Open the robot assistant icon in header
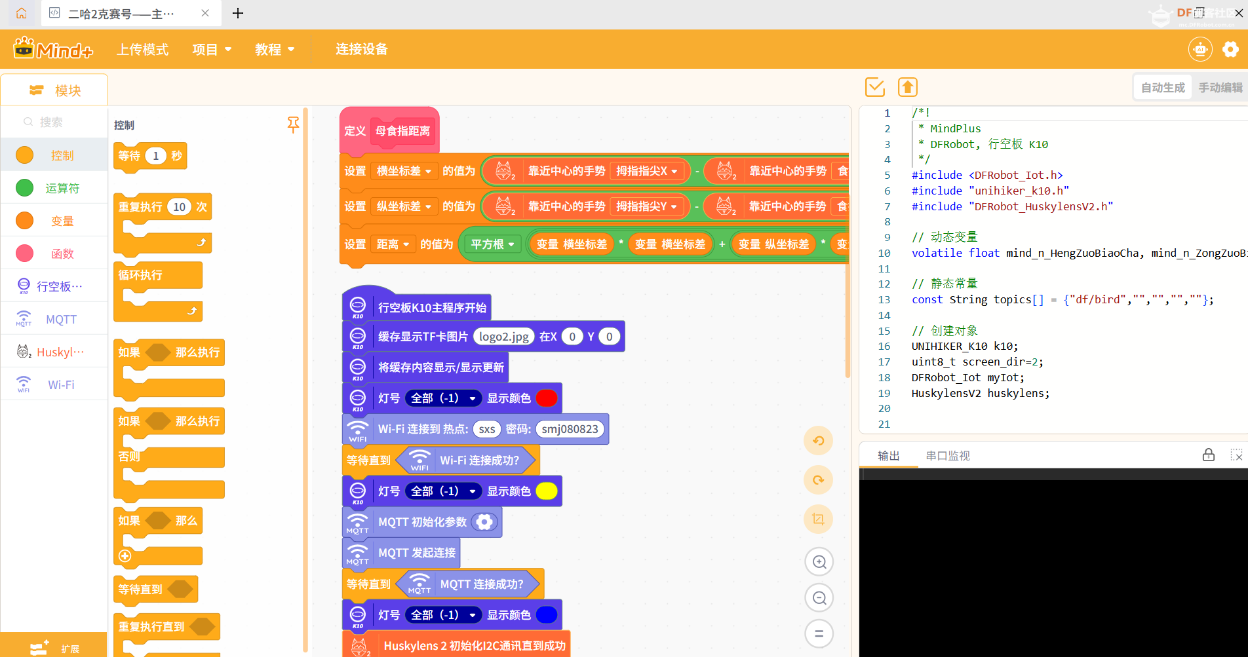This screenshot has height=657, width=1248. [x=1200, y=49]
